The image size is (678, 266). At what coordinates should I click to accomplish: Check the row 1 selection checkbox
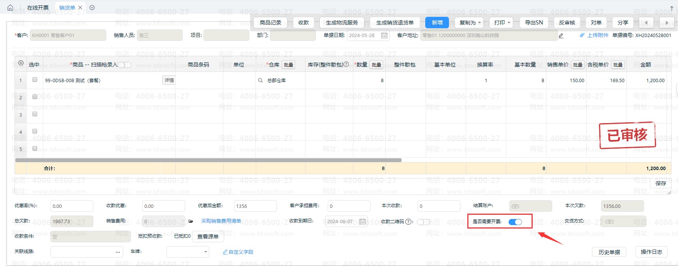[35, 79]
